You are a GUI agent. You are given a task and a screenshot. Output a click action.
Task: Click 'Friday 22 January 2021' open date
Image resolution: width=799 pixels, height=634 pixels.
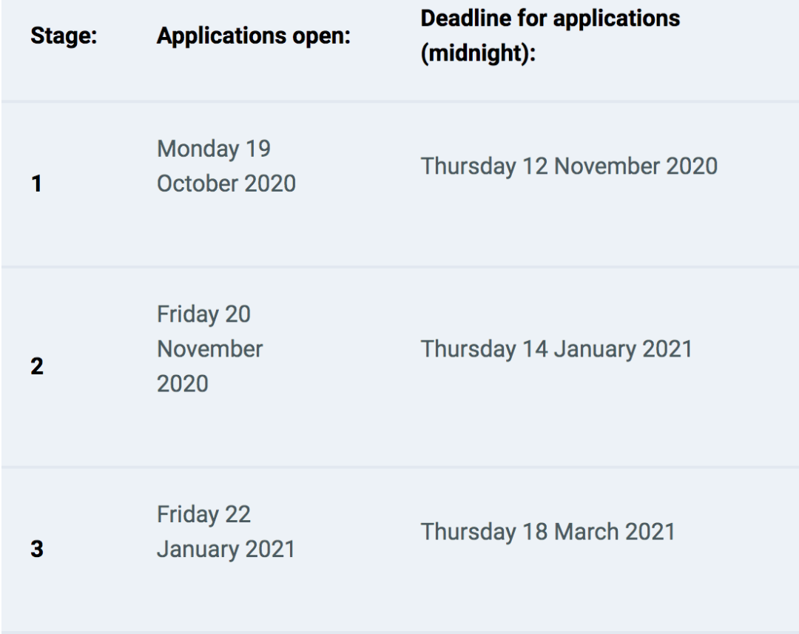[x=226, y=532]
